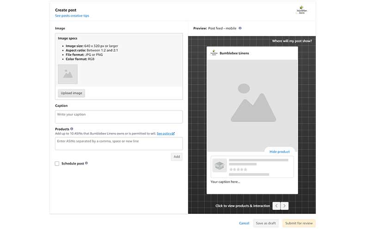This screenshot has width=370, height=231.
Task: Click the Preview info icon
Action: point(240,28)
